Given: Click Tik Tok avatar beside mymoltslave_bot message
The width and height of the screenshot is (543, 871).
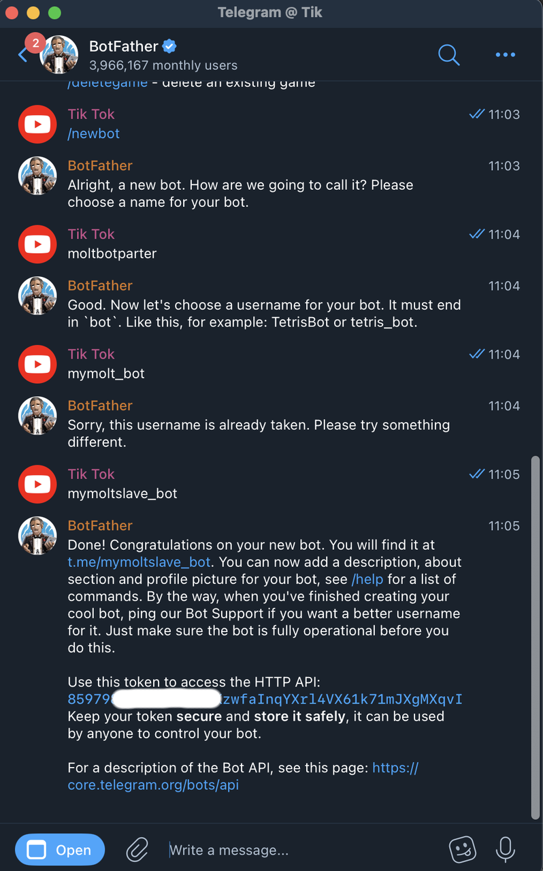Looking at the screenshot, I should 37,484.
